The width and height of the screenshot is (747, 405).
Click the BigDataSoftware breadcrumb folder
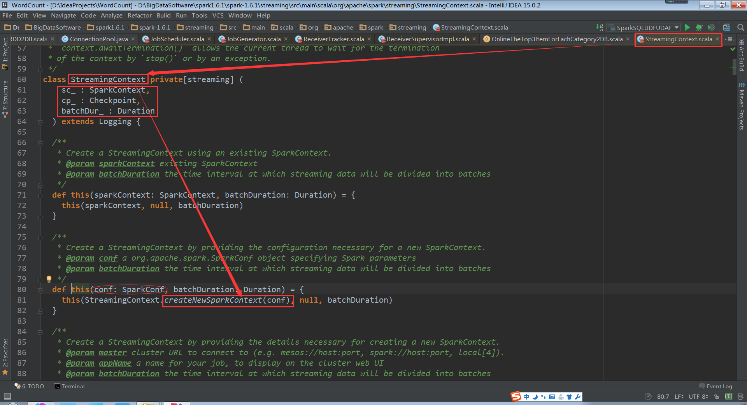point(53,27)
